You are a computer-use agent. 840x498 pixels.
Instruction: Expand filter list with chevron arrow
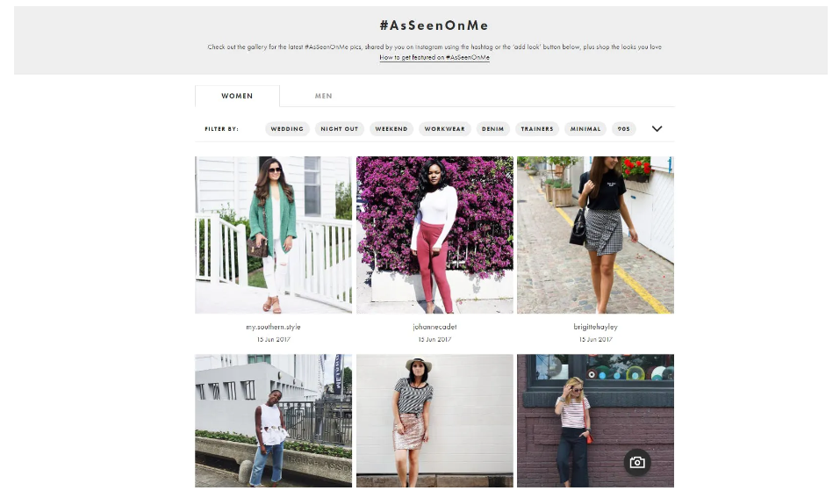click(657, 128)
